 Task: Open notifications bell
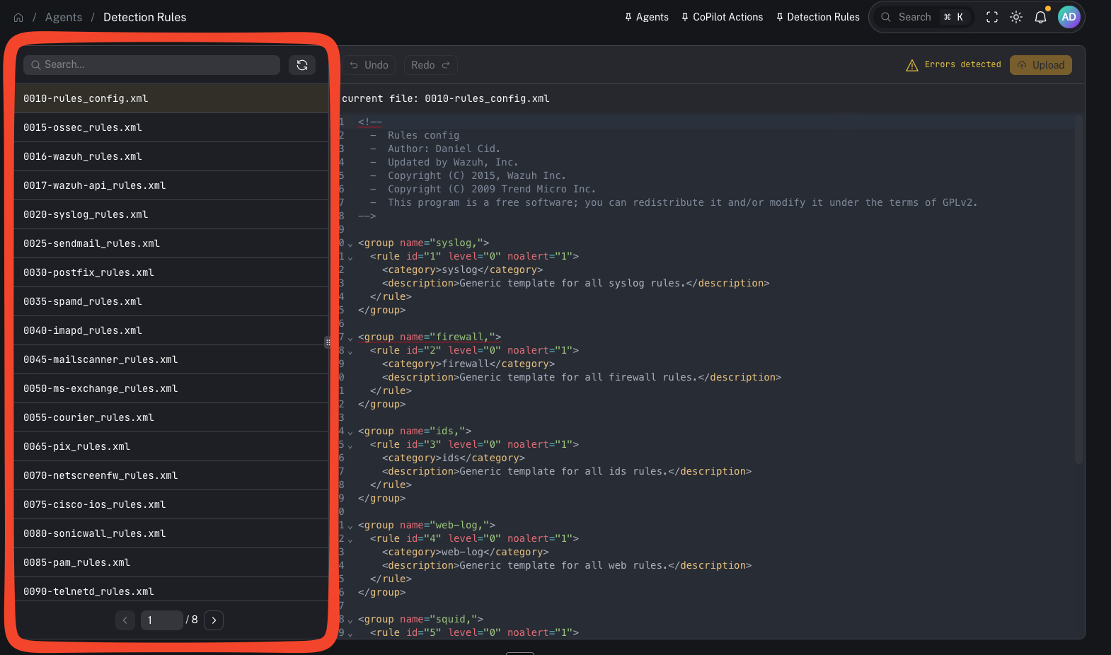pyautogui.click(x=1040, y=17)
